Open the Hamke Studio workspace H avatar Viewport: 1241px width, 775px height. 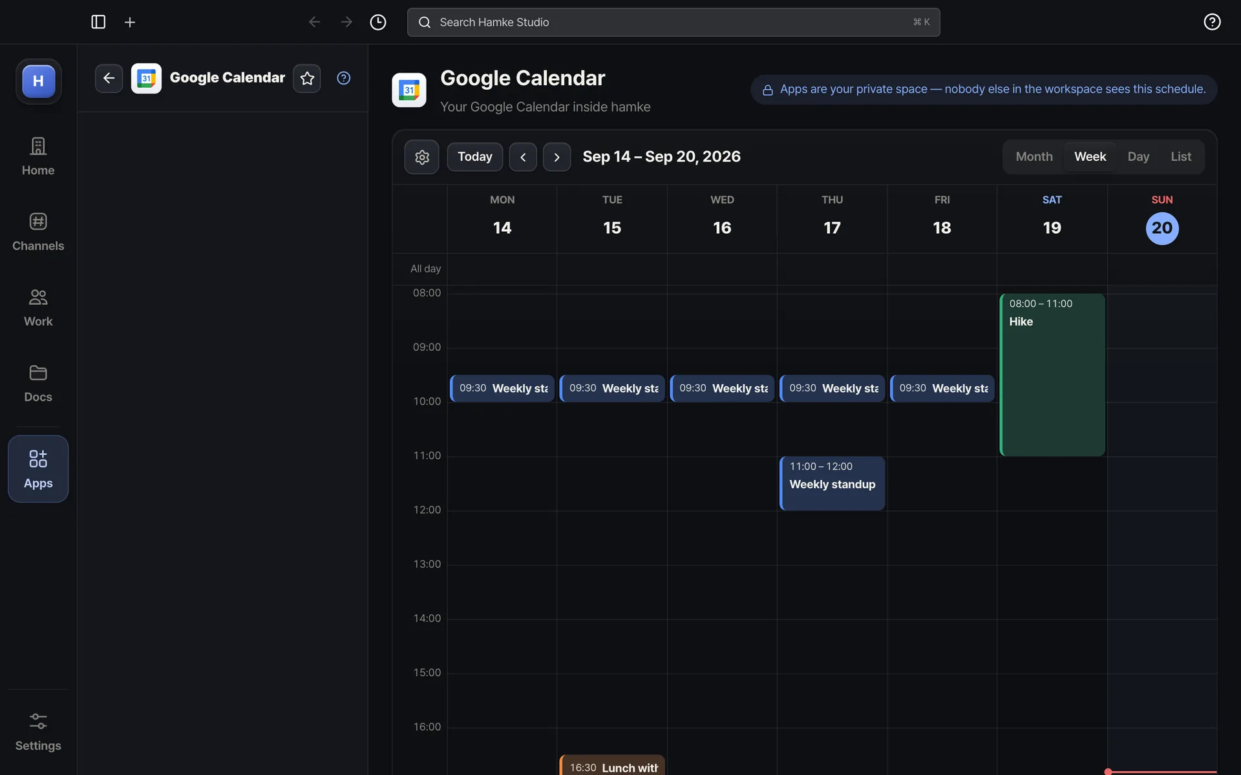click(39, 81)
